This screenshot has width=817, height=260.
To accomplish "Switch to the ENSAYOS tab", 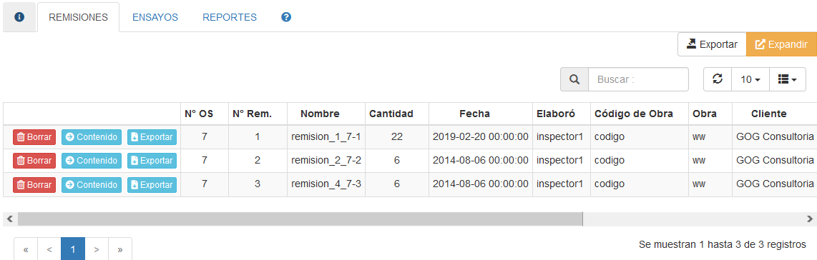I will tap(155, 17).
